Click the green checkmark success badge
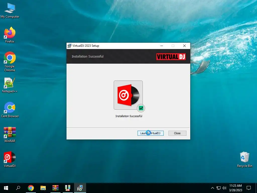This screenshot has height=193, width=257. [x=141, y=108]
